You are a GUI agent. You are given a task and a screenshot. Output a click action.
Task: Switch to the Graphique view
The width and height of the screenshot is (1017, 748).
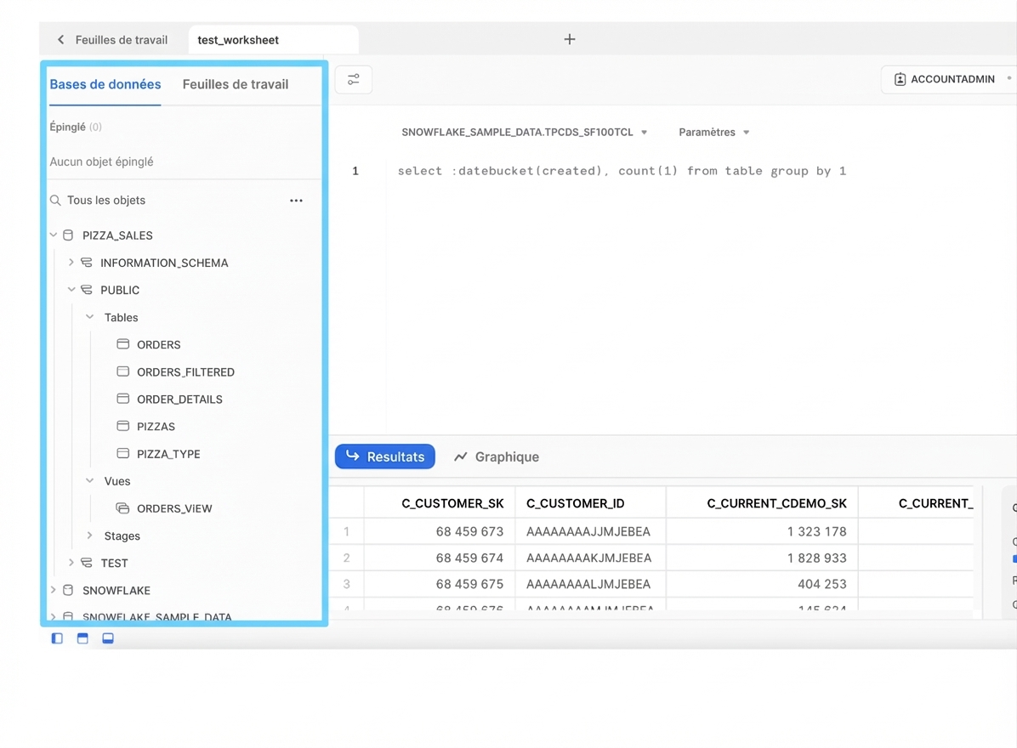point(496,456)
